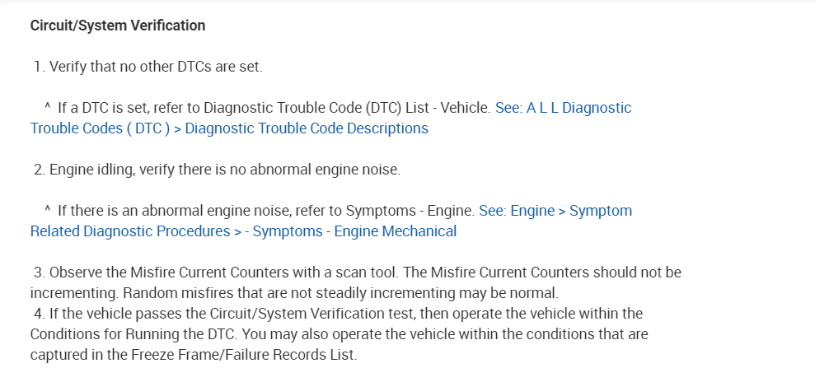Click the 'Diagnostic Trouble Code (DTC) List - Vehicle' text
The image size is (815, 382).
(x=346, y=108)
